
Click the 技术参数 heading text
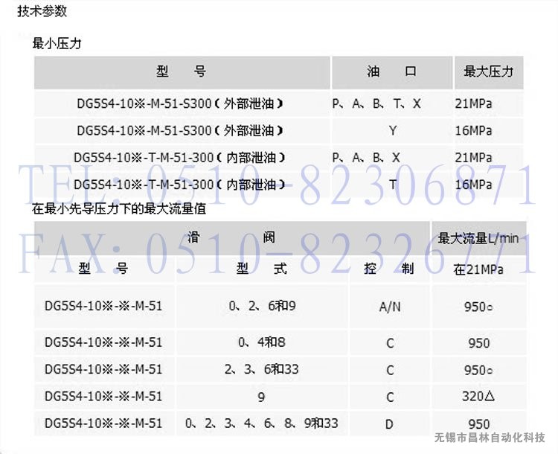click(40, 13)
